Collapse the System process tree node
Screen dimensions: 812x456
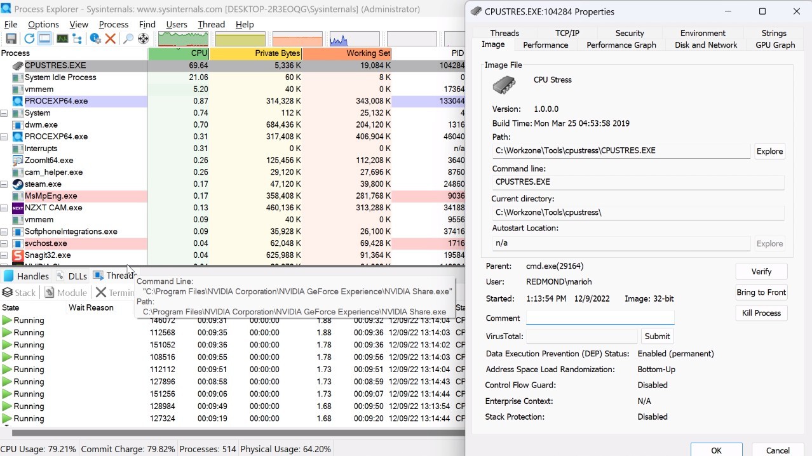[4, 112]
